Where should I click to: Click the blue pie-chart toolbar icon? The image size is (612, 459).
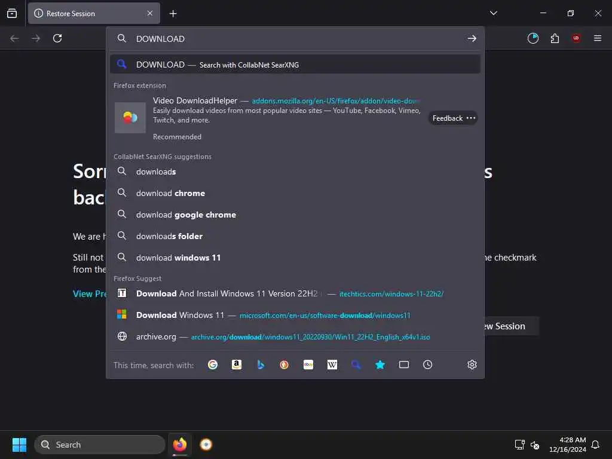pos(533,38)
